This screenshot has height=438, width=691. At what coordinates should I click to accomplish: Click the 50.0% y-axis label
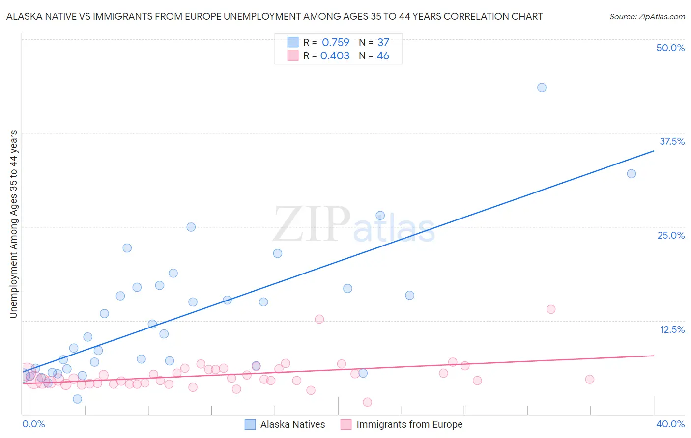click(x=670, y=48)
